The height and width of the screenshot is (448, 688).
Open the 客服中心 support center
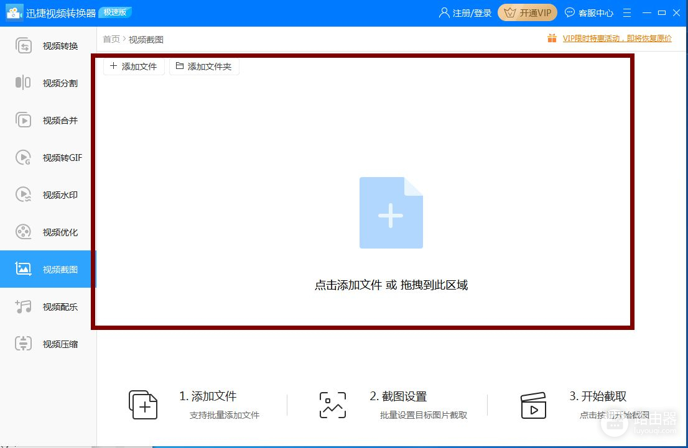pos(588,13)
